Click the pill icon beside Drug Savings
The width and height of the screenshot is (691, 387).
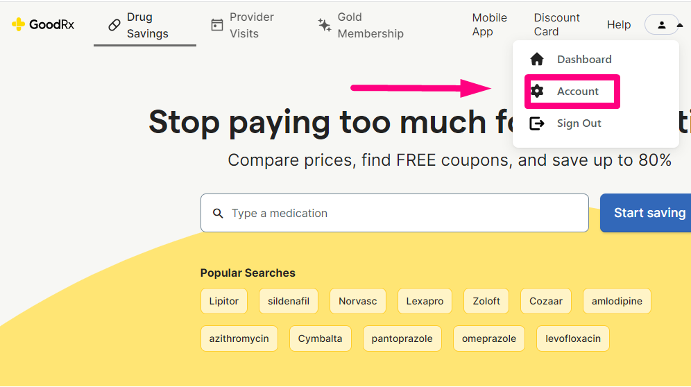tap(114, 25)
